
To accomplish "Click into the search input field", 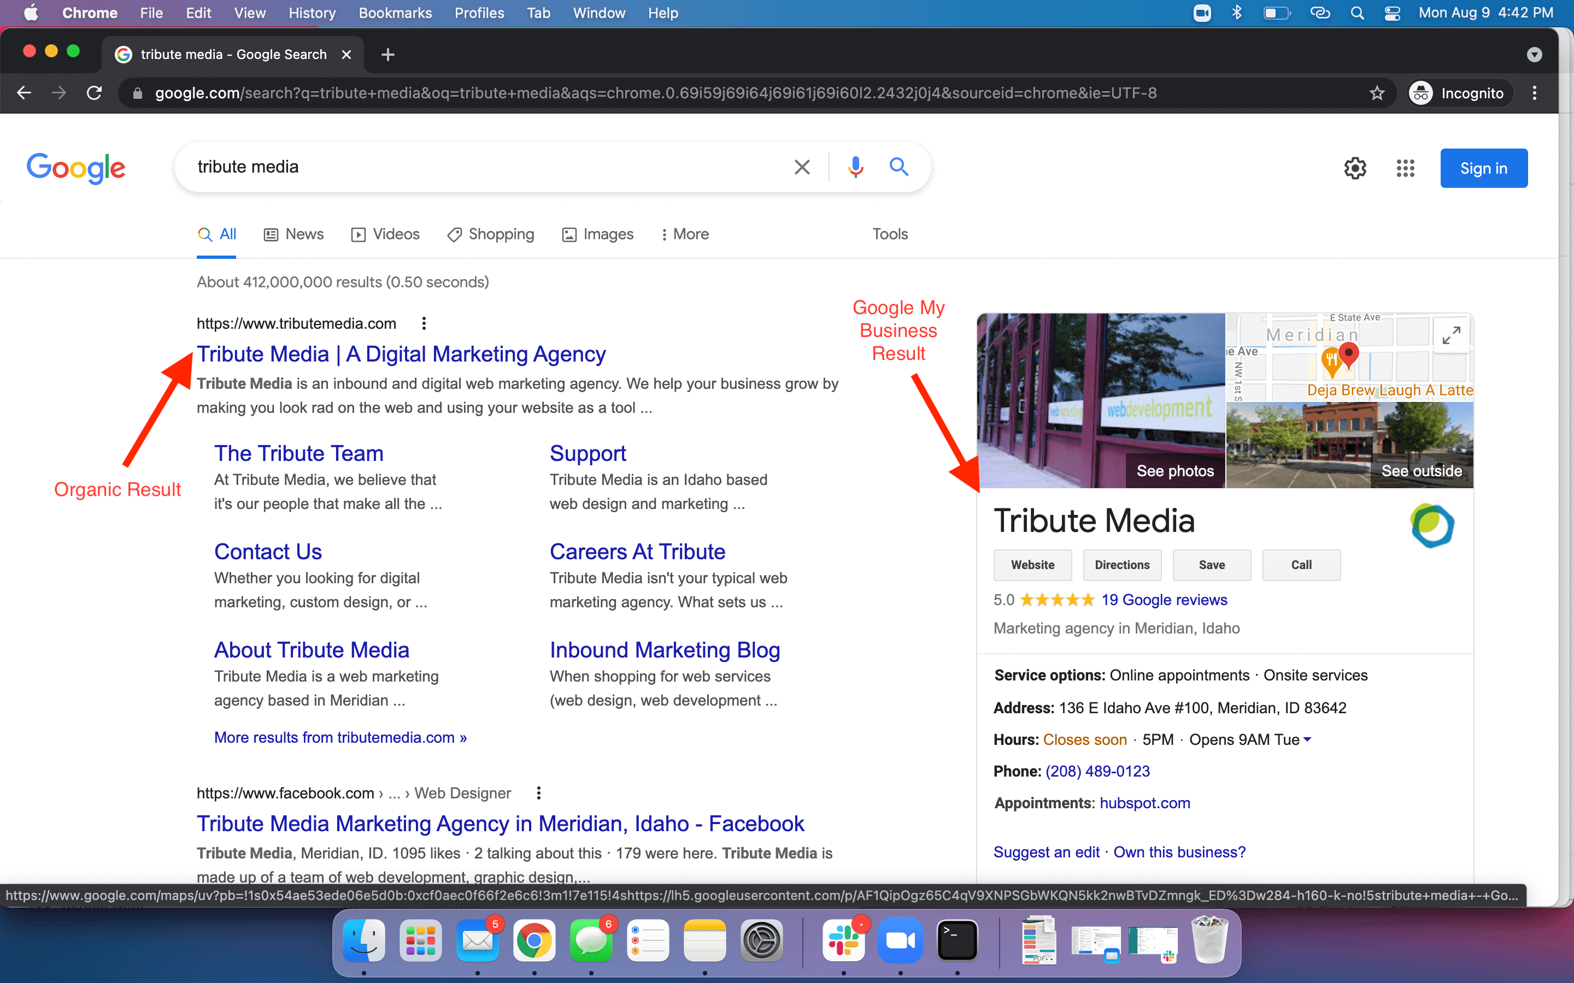I will [x=481, y=167].
